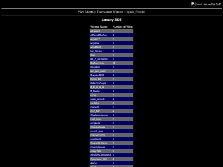The image size is (223, 167).
Task: Select winner name 'Brandon6262'
Action: 97,75
